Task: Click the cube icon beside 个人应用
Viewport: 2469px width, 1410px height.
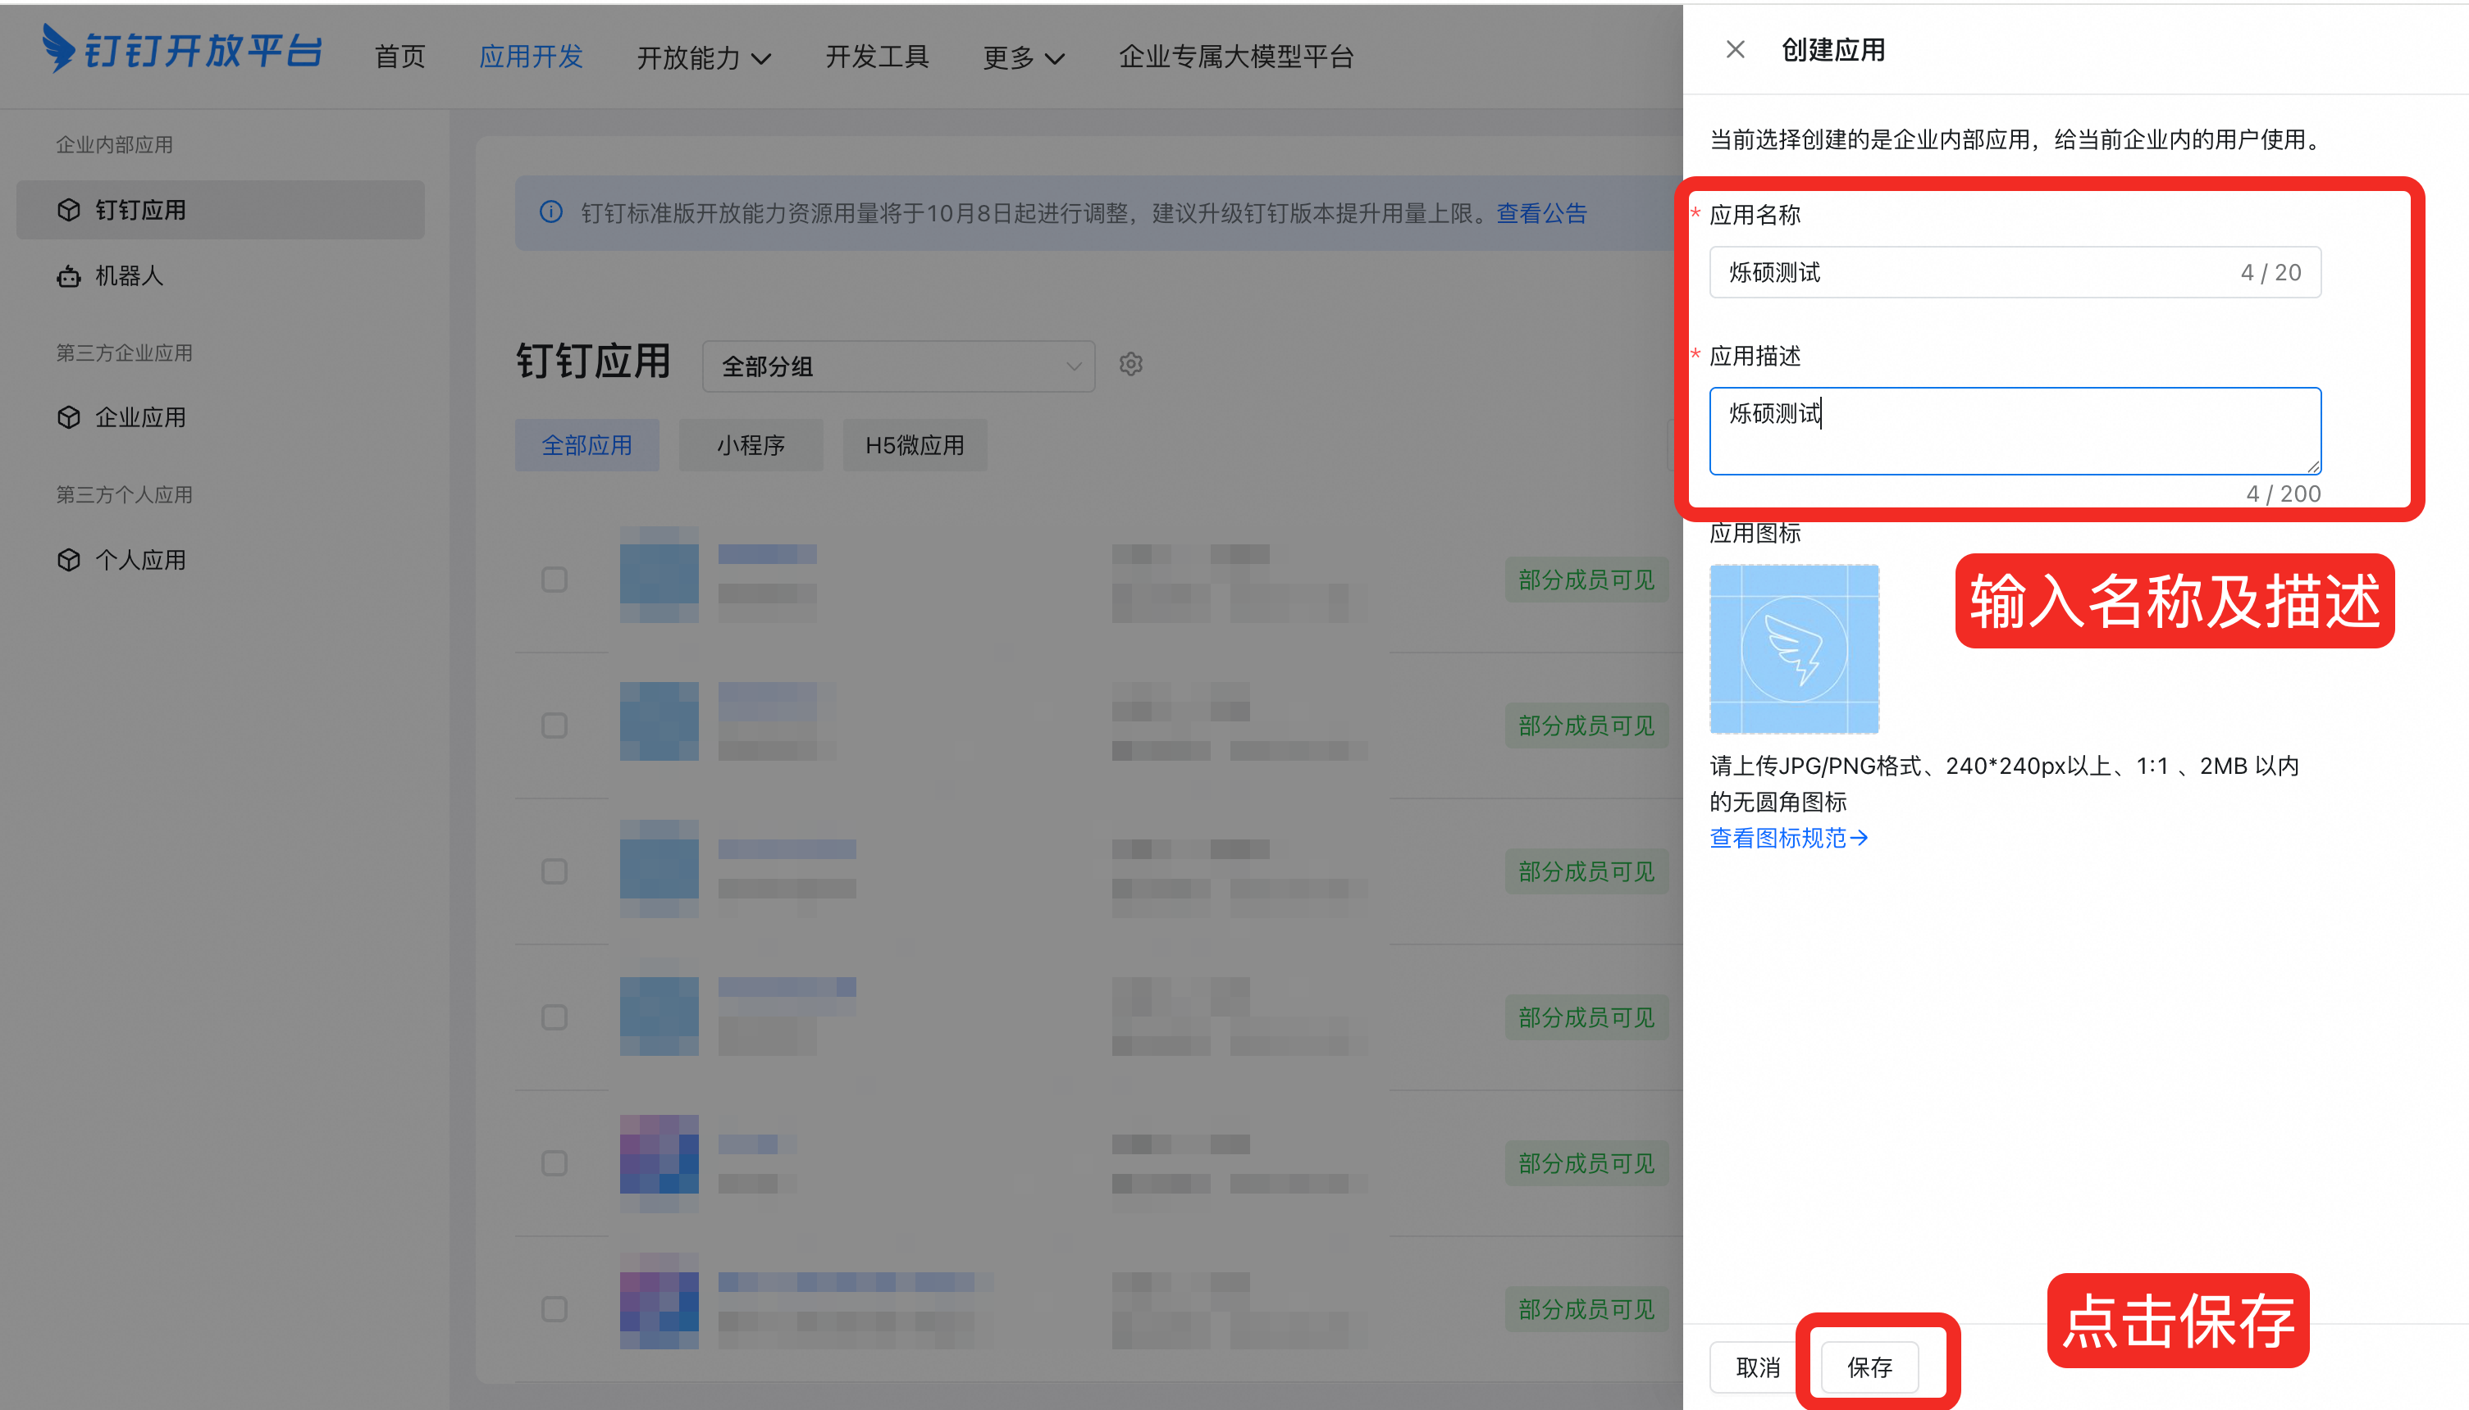Action: tap(69, 560)
